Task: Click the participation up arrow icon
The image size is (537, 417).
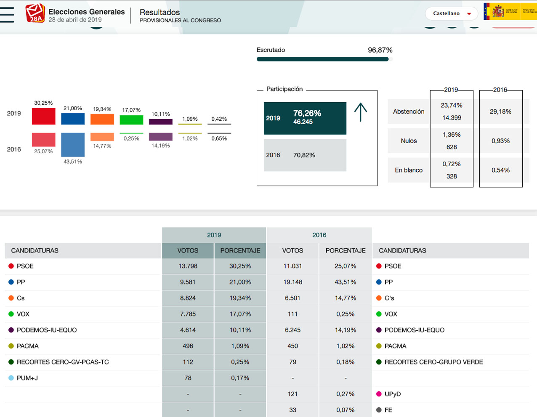Action: pos(361,112)
